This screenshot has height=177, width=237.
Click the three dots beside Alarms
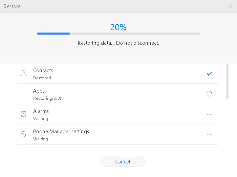click(x=209, y=114)
